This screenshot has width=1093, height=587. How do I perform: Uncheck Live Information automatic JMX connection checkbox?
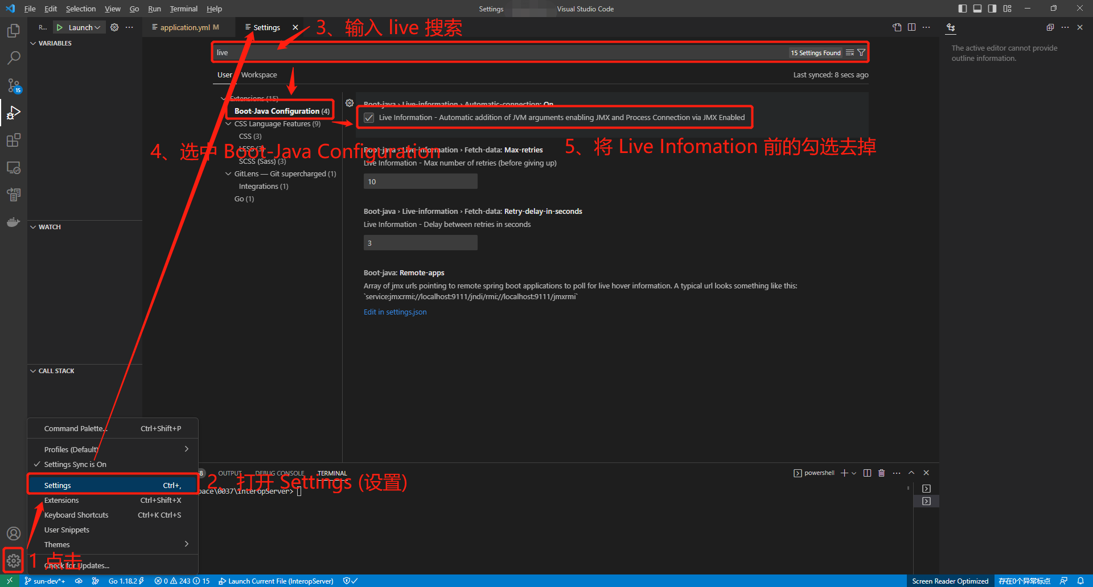369,118
